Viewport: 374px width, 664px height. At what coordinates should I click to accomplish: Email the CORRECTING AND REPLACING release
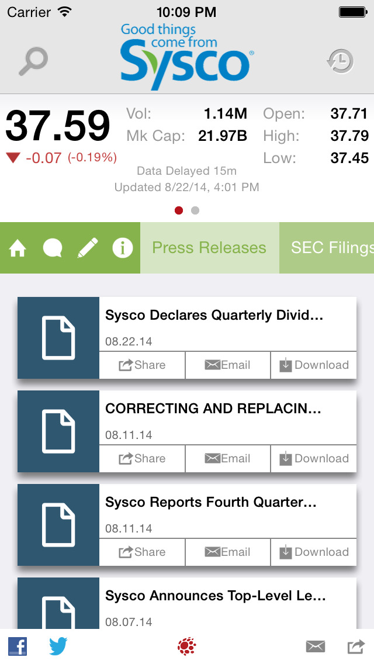click(228, 459)
